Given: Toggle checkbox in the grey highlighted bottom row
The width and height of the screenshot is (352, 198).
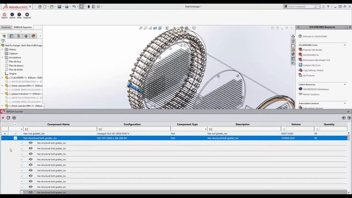Looking at the screenshot, I should tap(22, 193).
